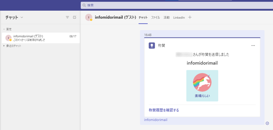The height and width of the screenshot is (130, 273).
Task: Click the infomidorimail mention below the card
Action: click(x=156, y=120)
